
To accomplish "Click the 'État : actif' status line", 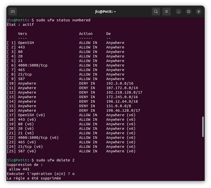I will tap(20, 25).
